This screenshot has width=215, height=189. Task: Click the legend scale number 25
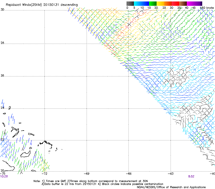(x=164, y=8)
